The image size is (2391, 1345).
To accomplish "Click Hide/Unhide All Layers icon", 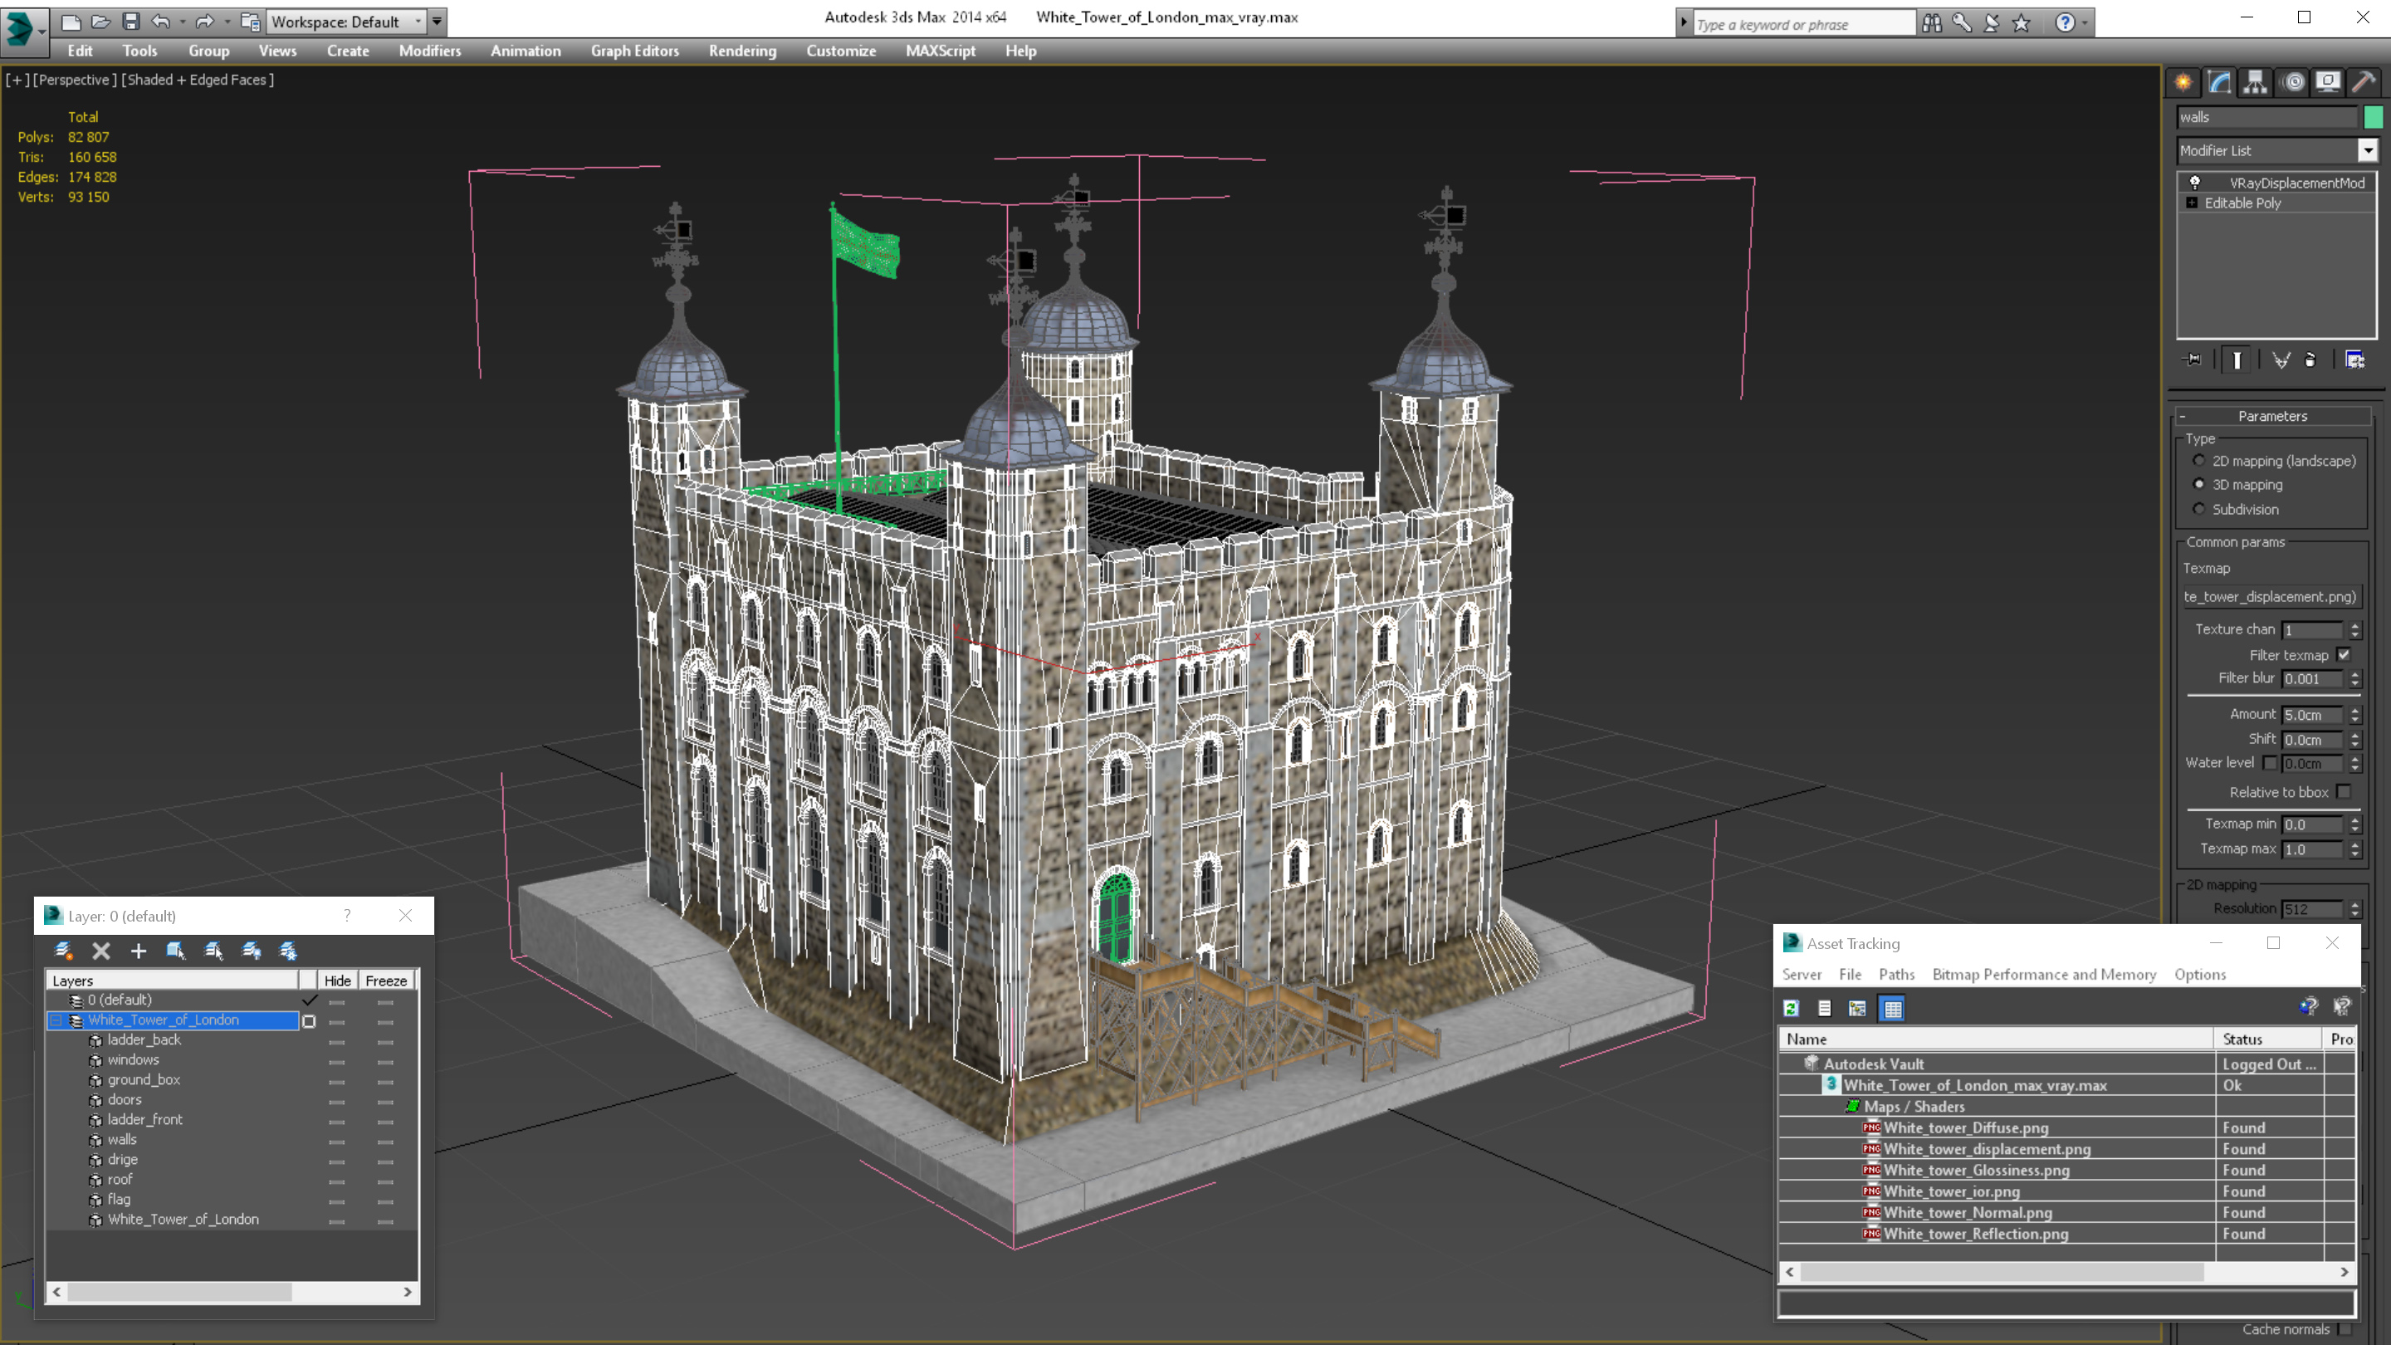I will (x=252, y=951).
